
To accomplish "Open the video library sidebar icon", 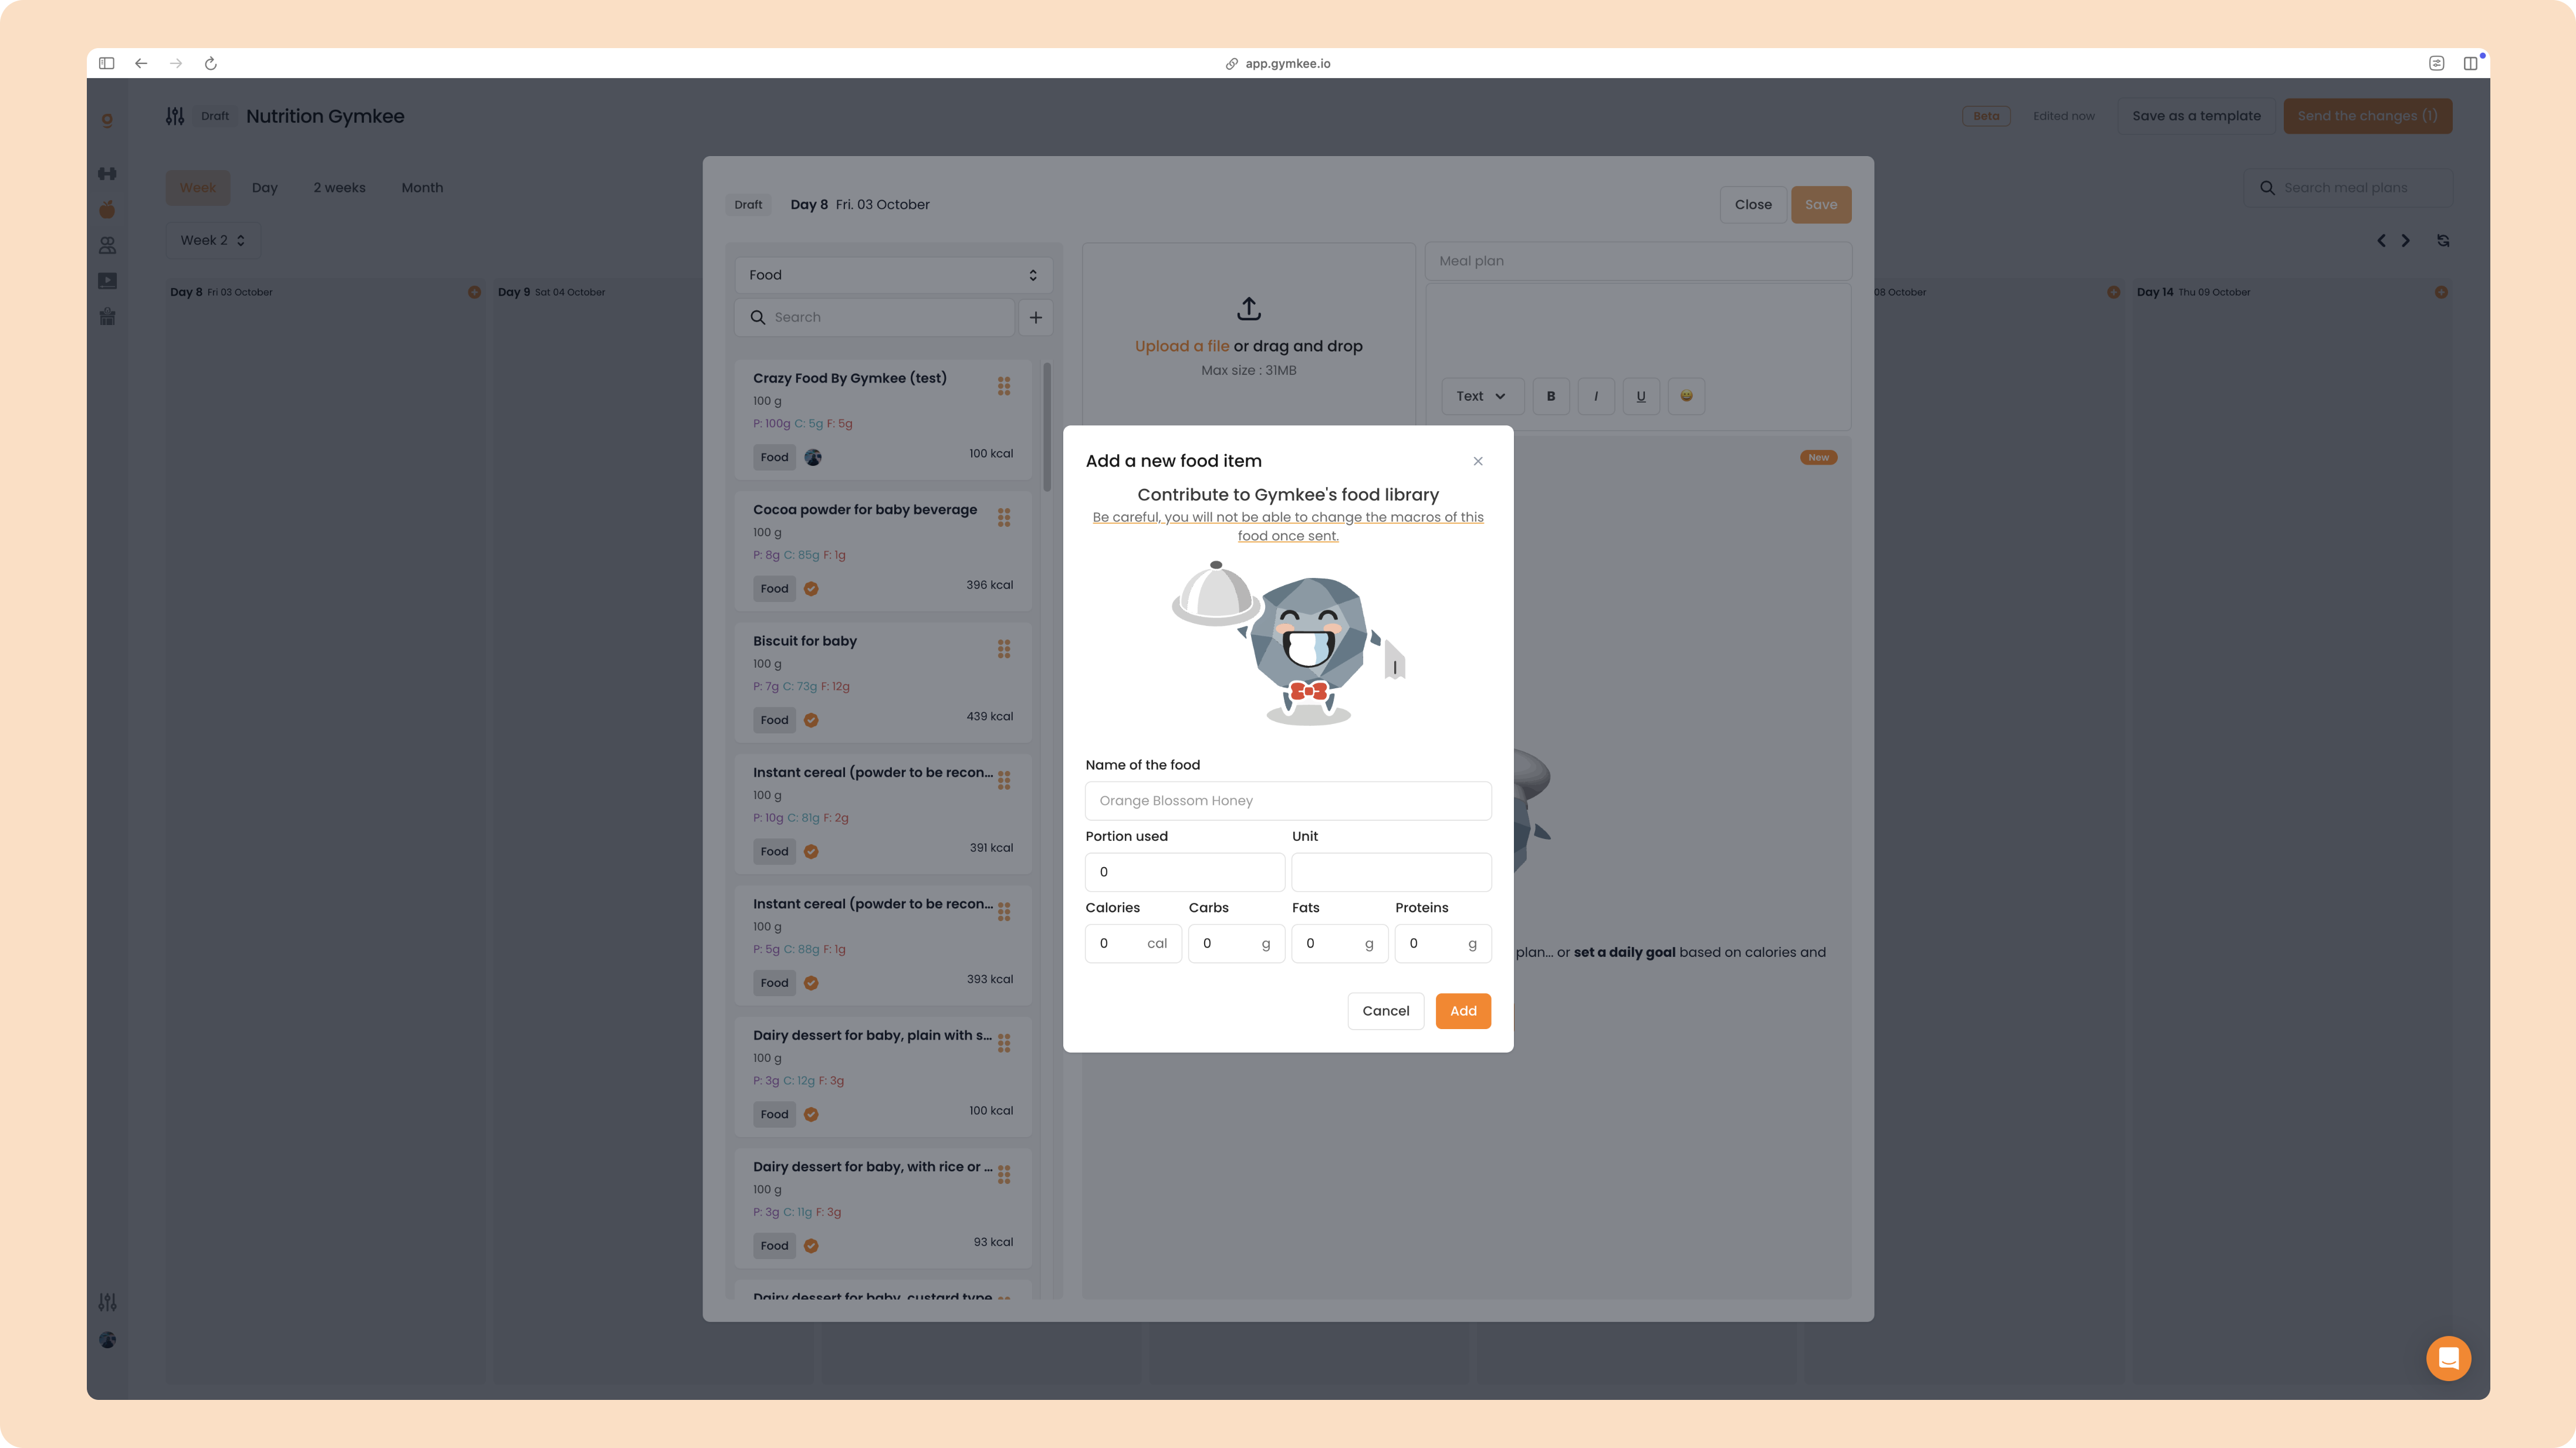I will tap(107, 281).
